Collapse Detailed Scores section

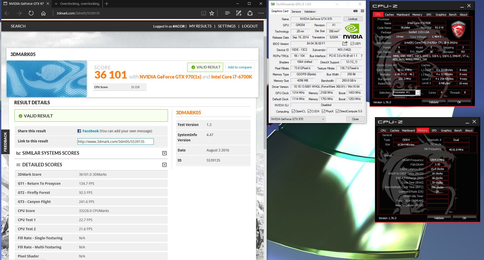tap(164, 165)
